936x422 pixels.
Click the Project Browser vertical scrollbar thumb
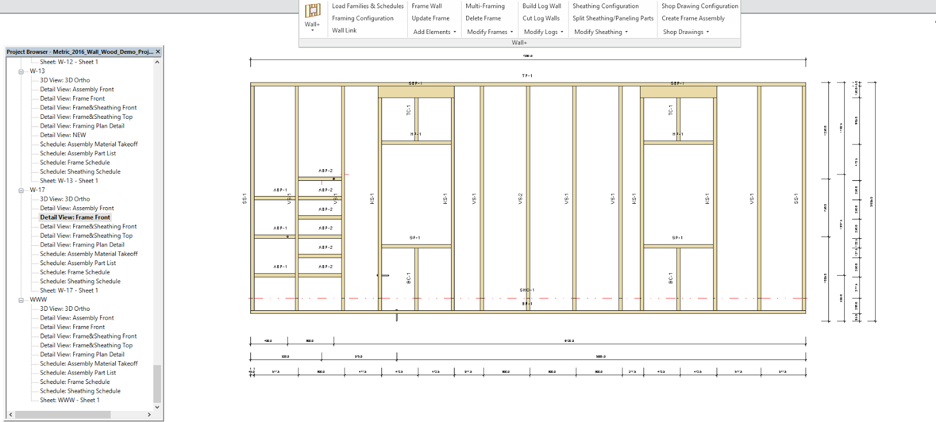pos(157,384)
